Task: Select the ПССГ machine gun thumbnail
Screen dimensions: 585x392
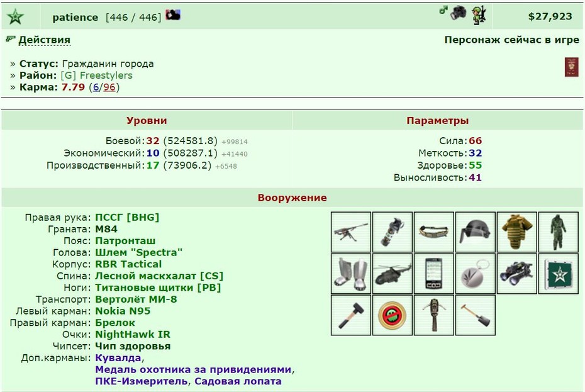Action: pyautogui.click(x=351, y=232)
